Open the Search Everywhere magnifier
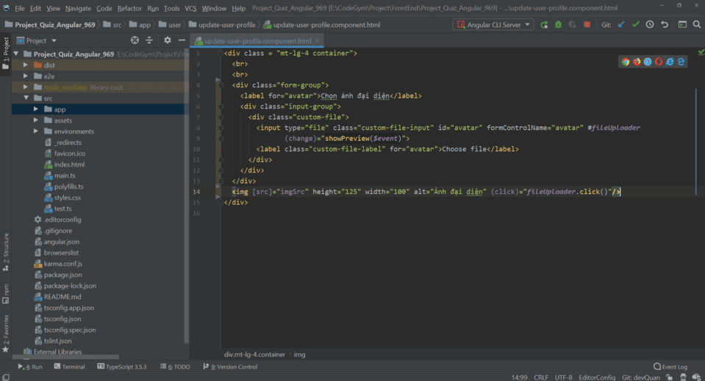Image resolution: width=705 pixels, height=381 pixels. pyautogui.click(x=697, y=24)
